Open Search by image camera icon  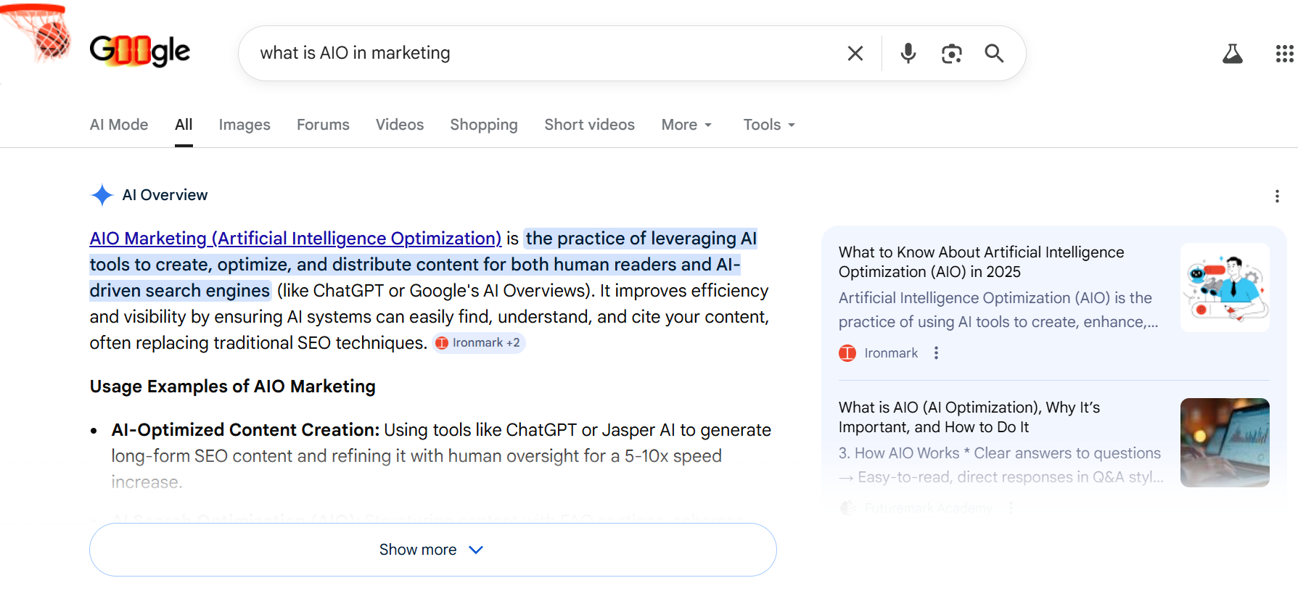(951, 53)
